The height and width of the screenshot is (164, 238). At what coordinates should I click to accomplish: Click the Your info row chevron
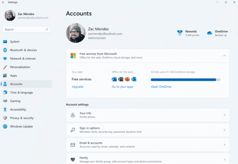tap(224, 115)
